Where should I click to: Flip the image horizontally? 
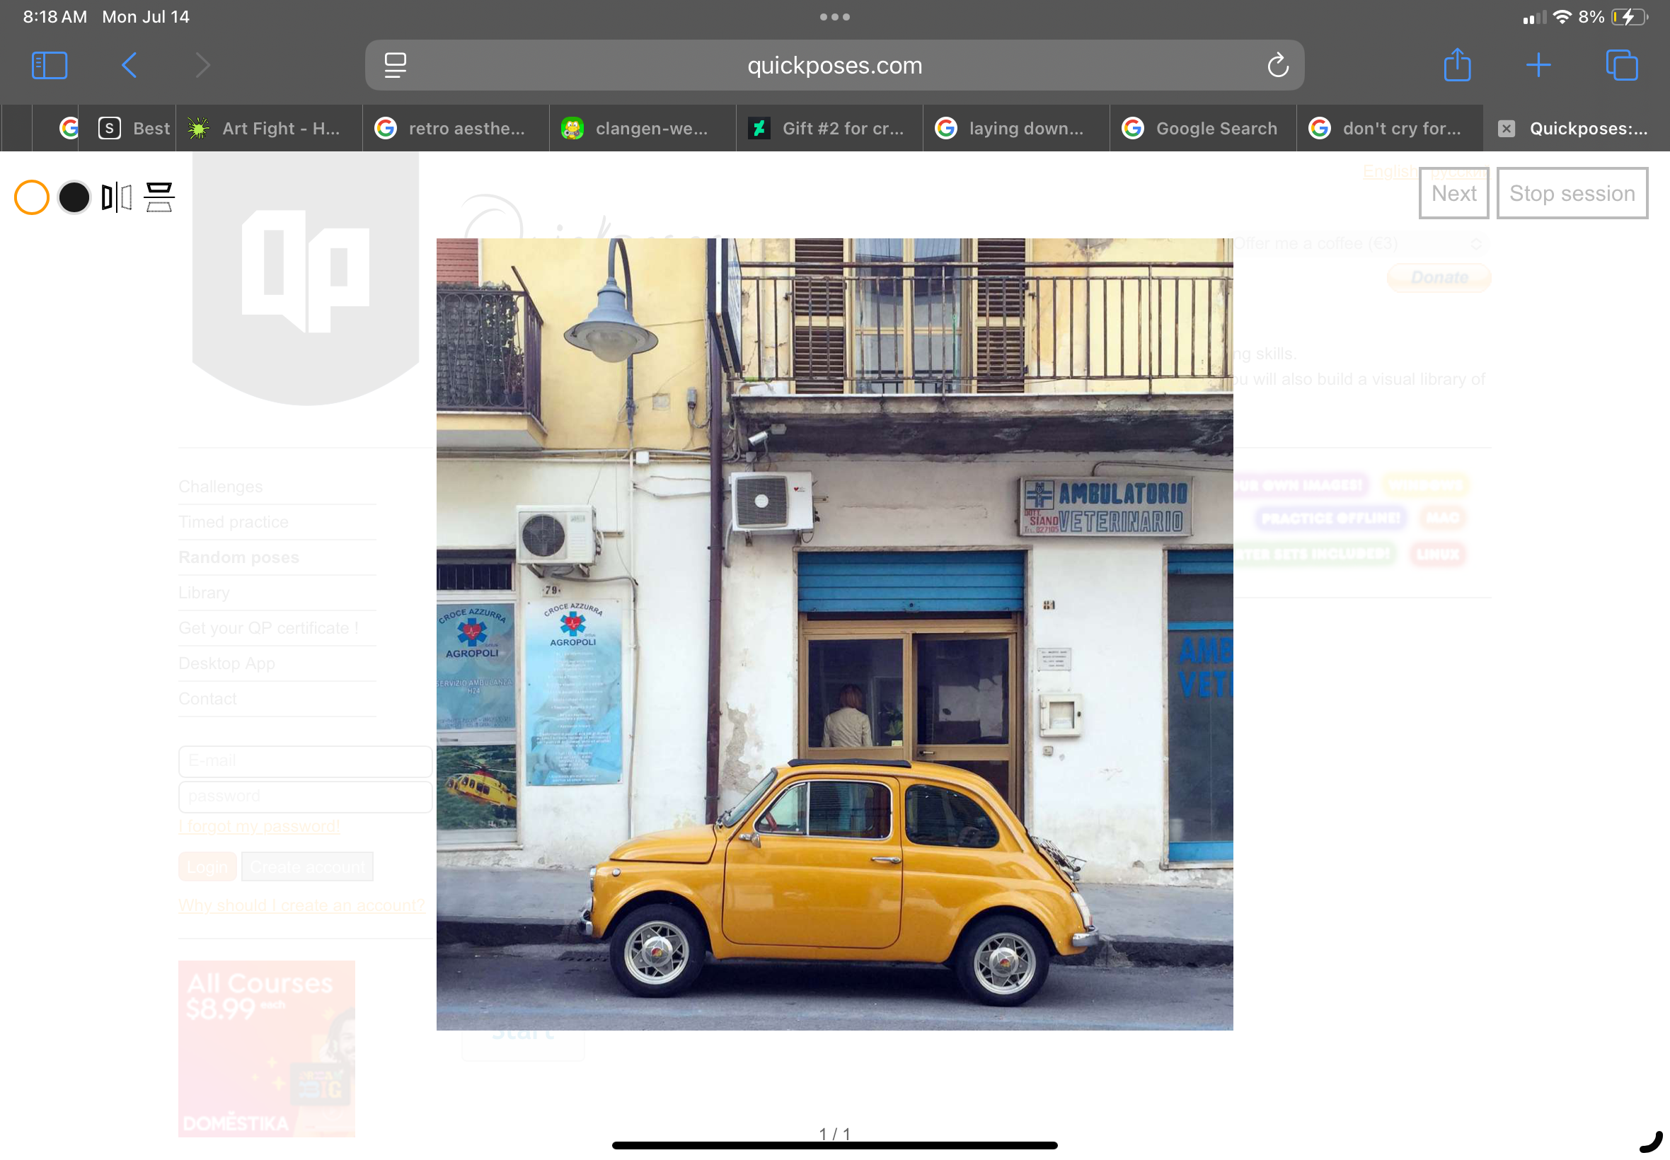point(116,197)
